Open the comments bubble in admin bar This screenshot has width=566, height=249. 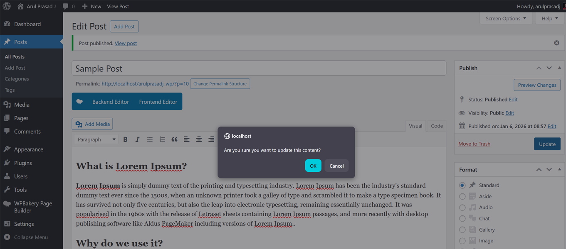pos(69,6)
